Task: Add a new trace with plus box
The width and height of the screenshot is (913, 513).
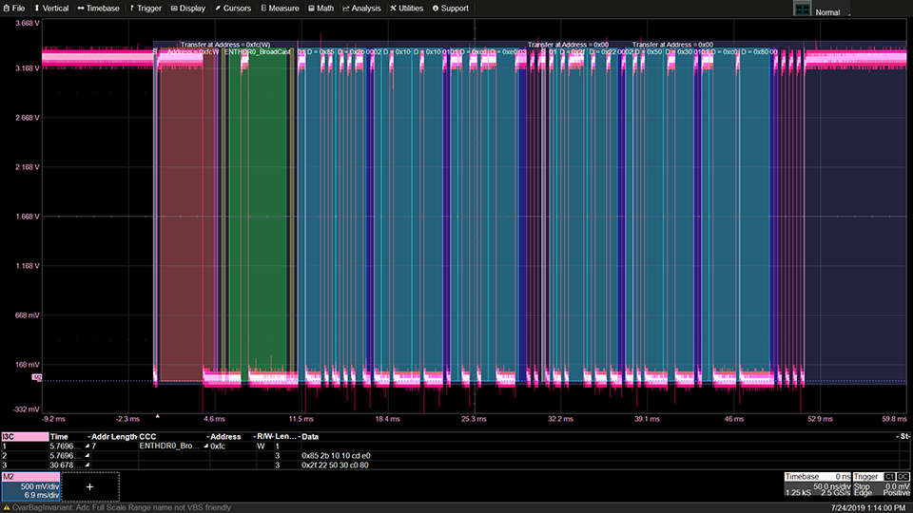Action: pyautogui.click(x=90, y=486)
